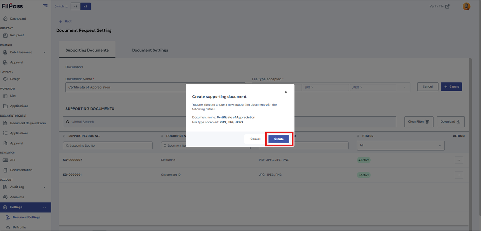
Task: Click the Clear Filter button
Action: [x=419, y=122]
